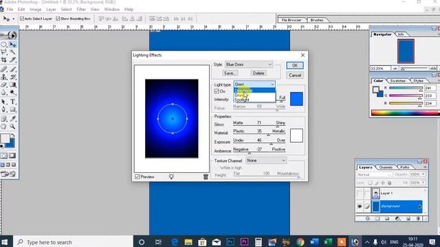
Task: Click the Jump to ImageReady icon
Action: point(8,174)
